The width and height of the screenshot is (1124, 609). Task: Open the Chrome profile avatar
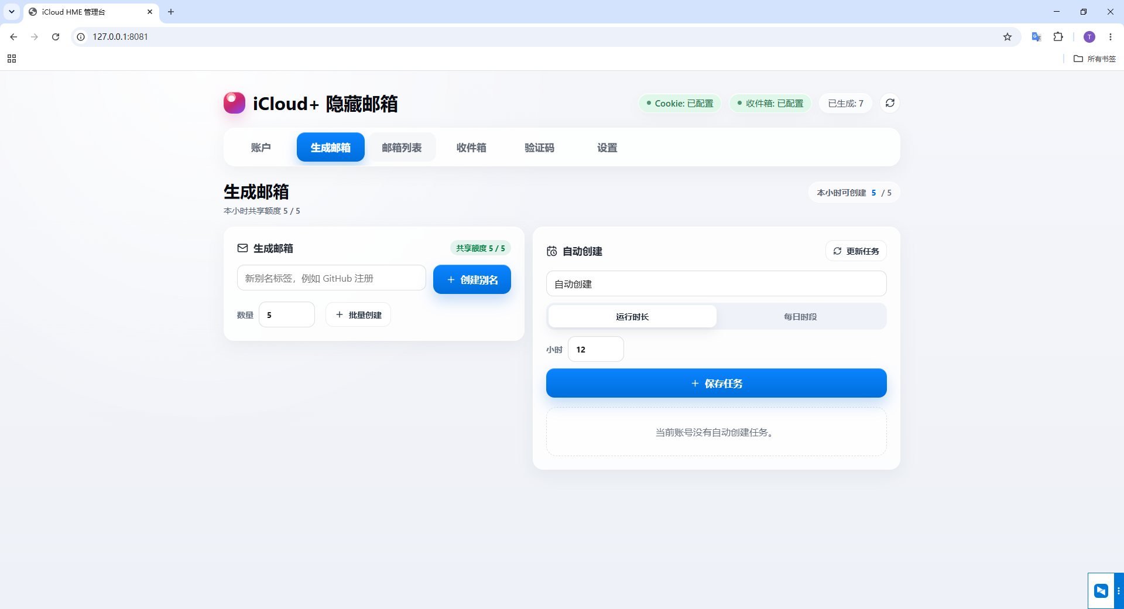1089,37
